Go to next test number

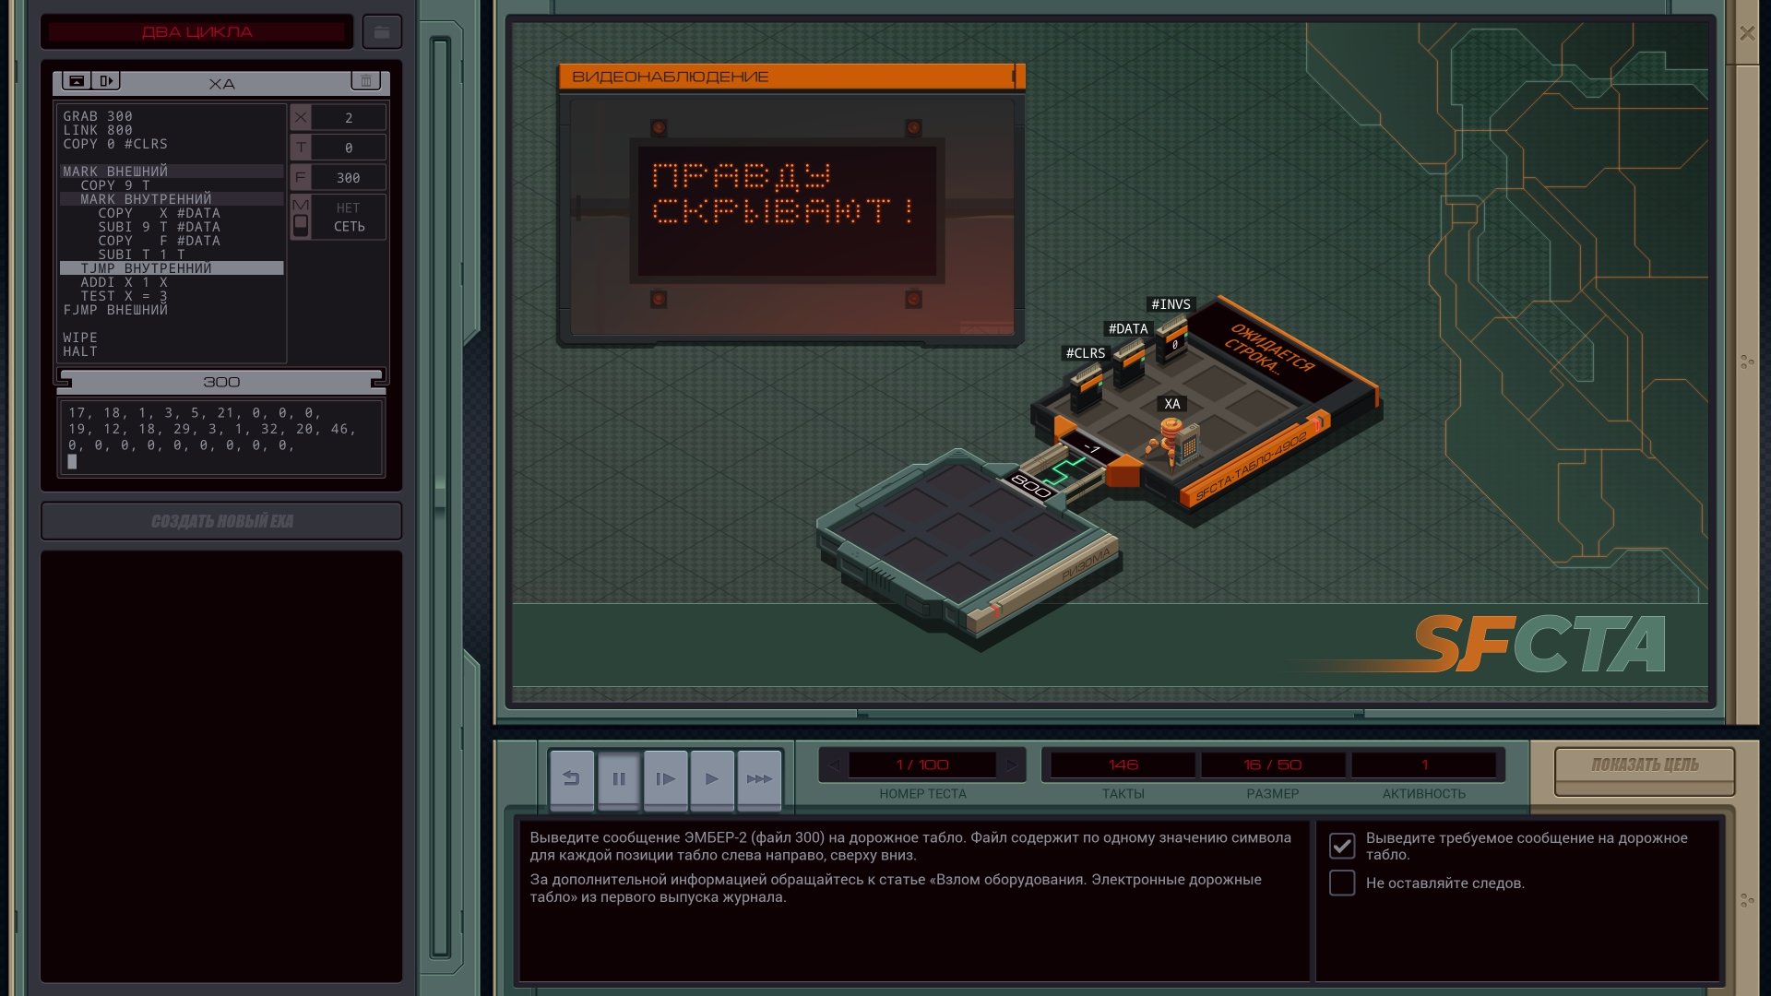click(1012, 765)
